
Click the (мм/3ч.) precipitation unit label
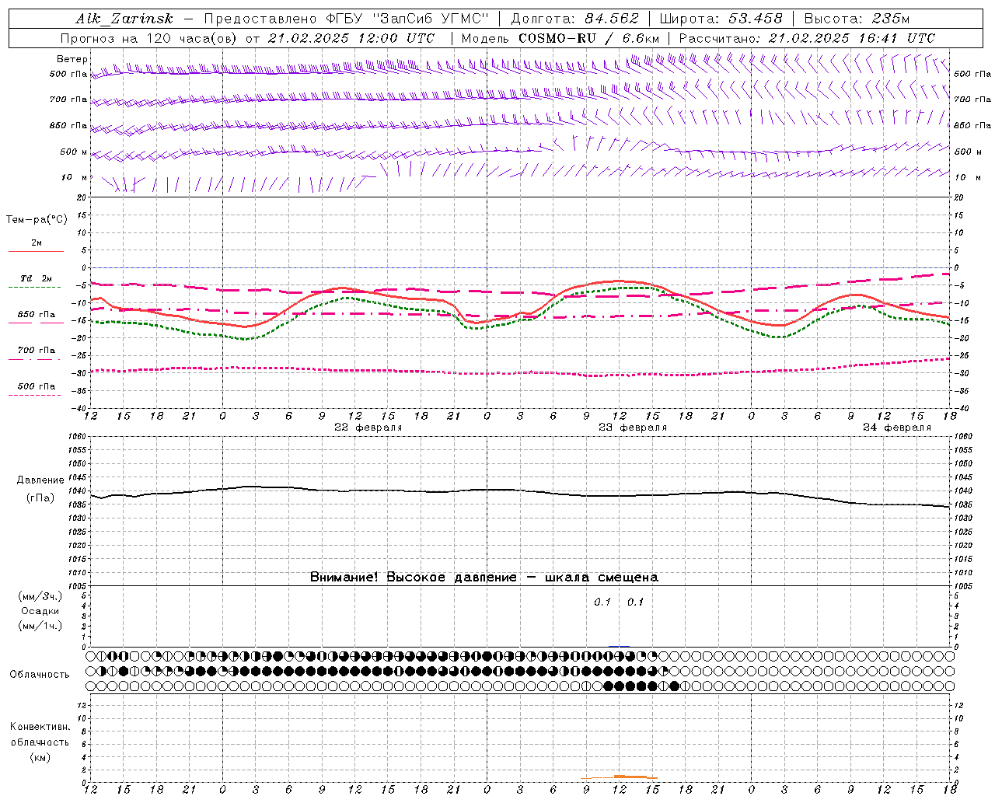40,596
